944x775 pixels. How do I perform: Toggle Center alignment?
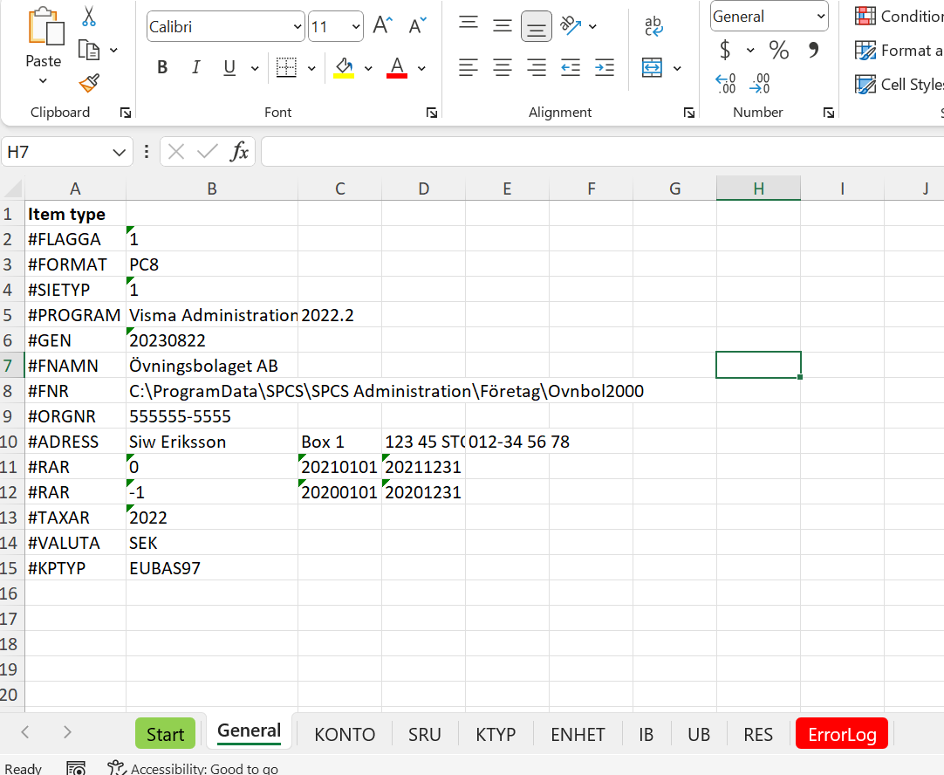click(x=502, y=67)
